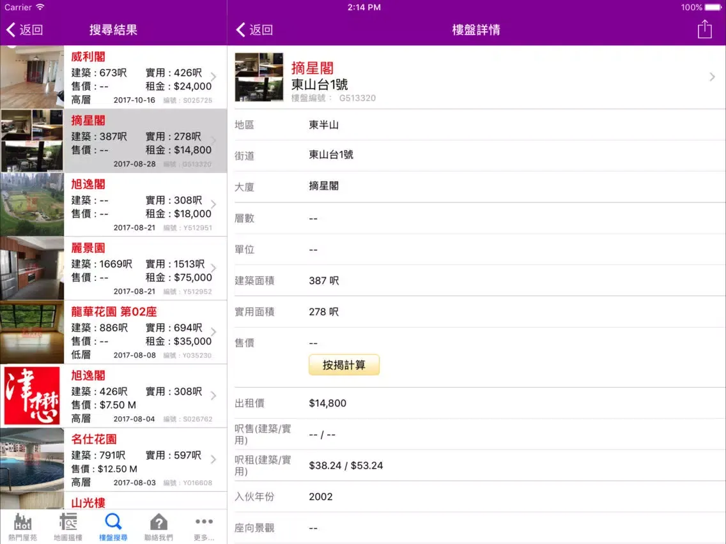
Task: Tap the back arrow on the 樓盤詳情 pane
Action: coord(240,29)
